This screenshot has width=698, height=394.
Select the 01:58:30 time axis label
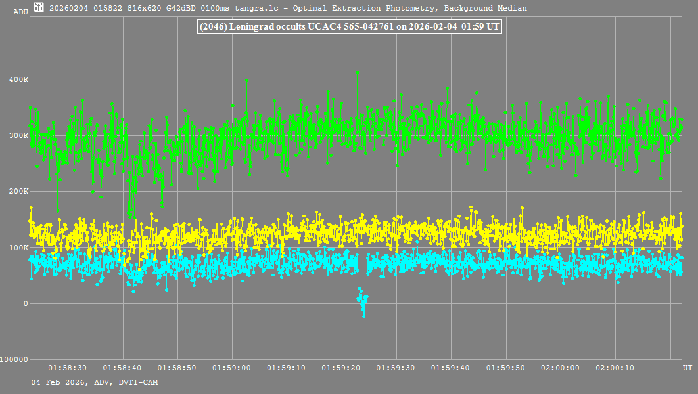tap(68, 368)
